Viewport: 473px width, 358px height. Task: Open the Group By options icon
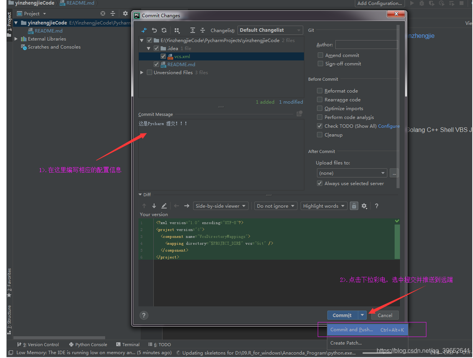pos(177,30)
